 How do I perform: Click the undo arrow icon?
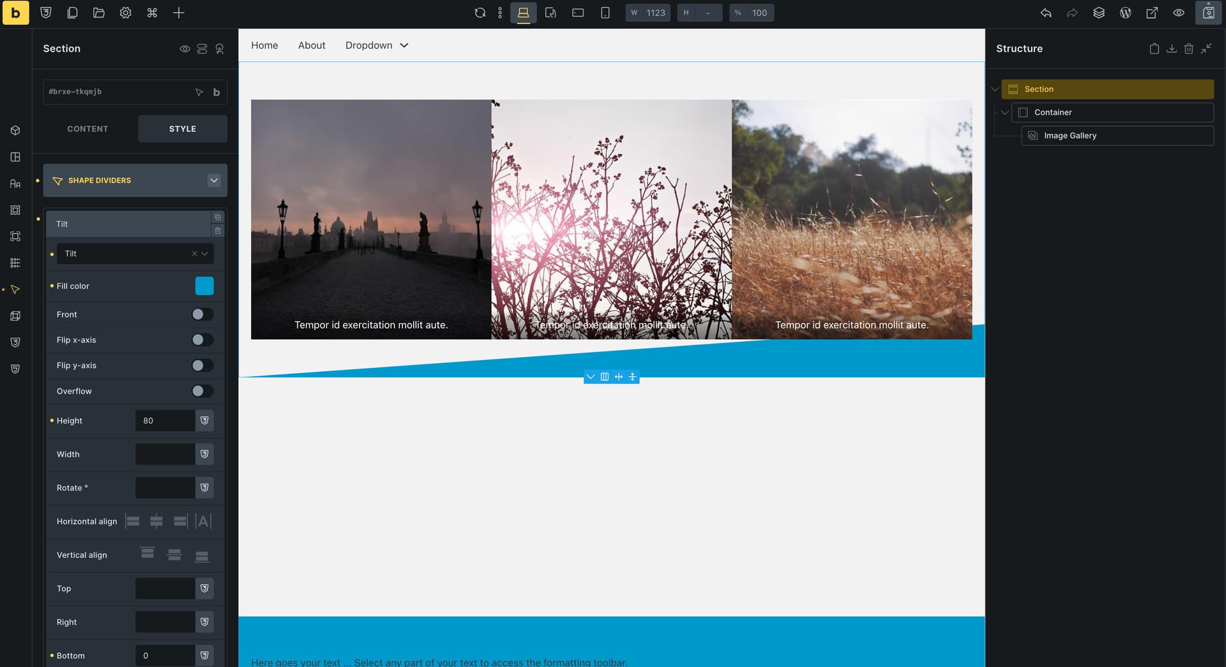click(x=1046, y=13)
